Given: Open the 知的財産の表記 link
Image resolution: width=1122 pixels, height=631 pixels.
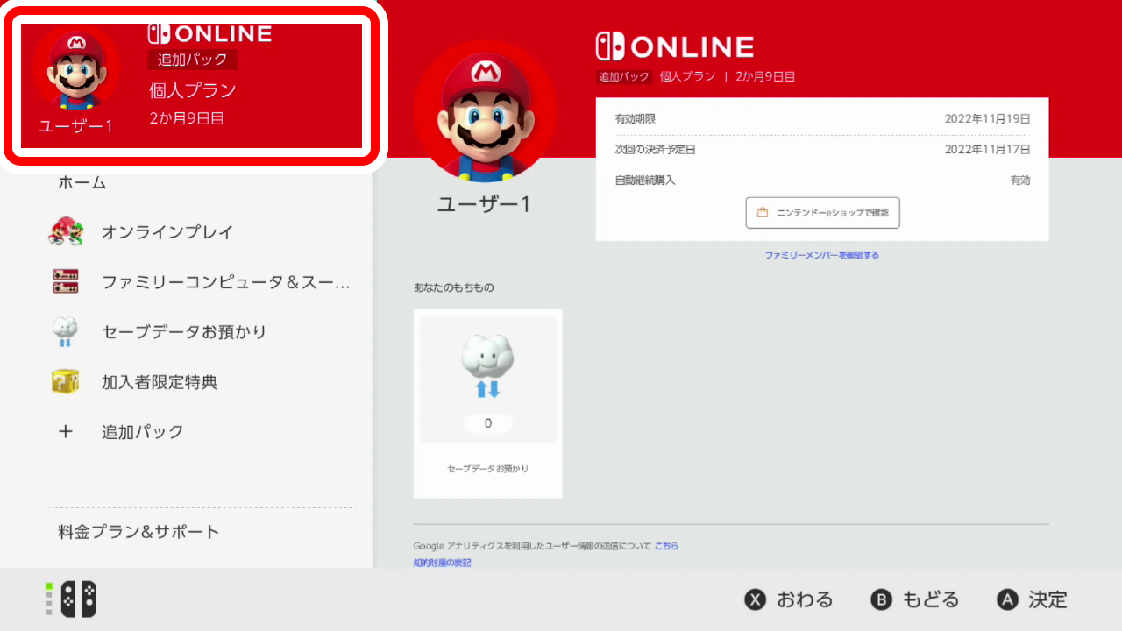Looking at the screenshot, I should point(442,563).
